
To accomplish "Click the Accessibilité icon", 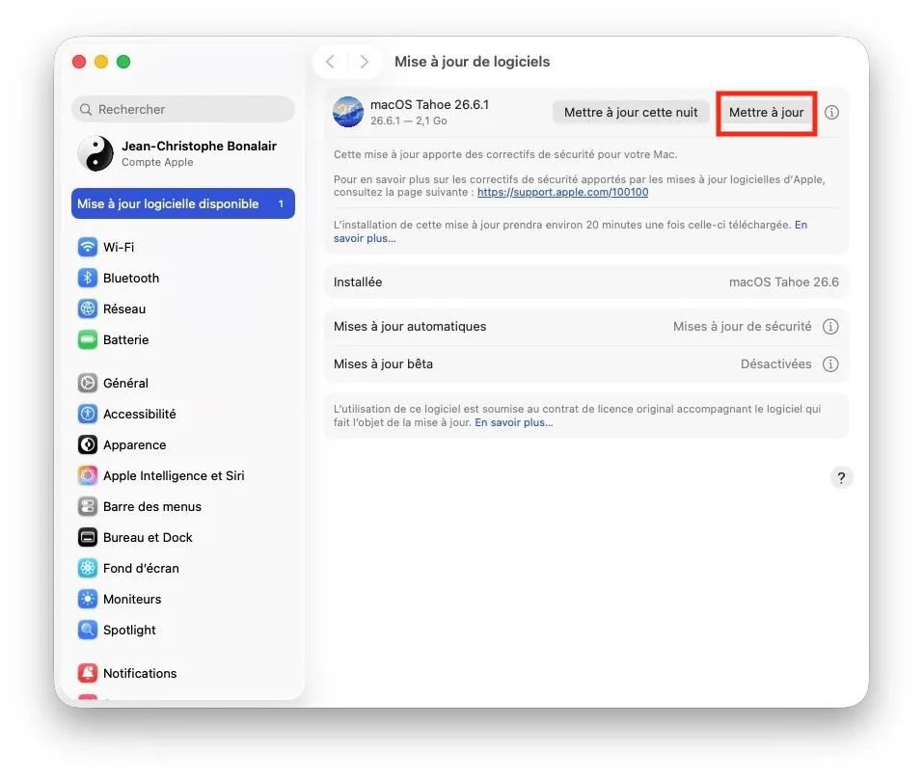I will coord(88,414).
